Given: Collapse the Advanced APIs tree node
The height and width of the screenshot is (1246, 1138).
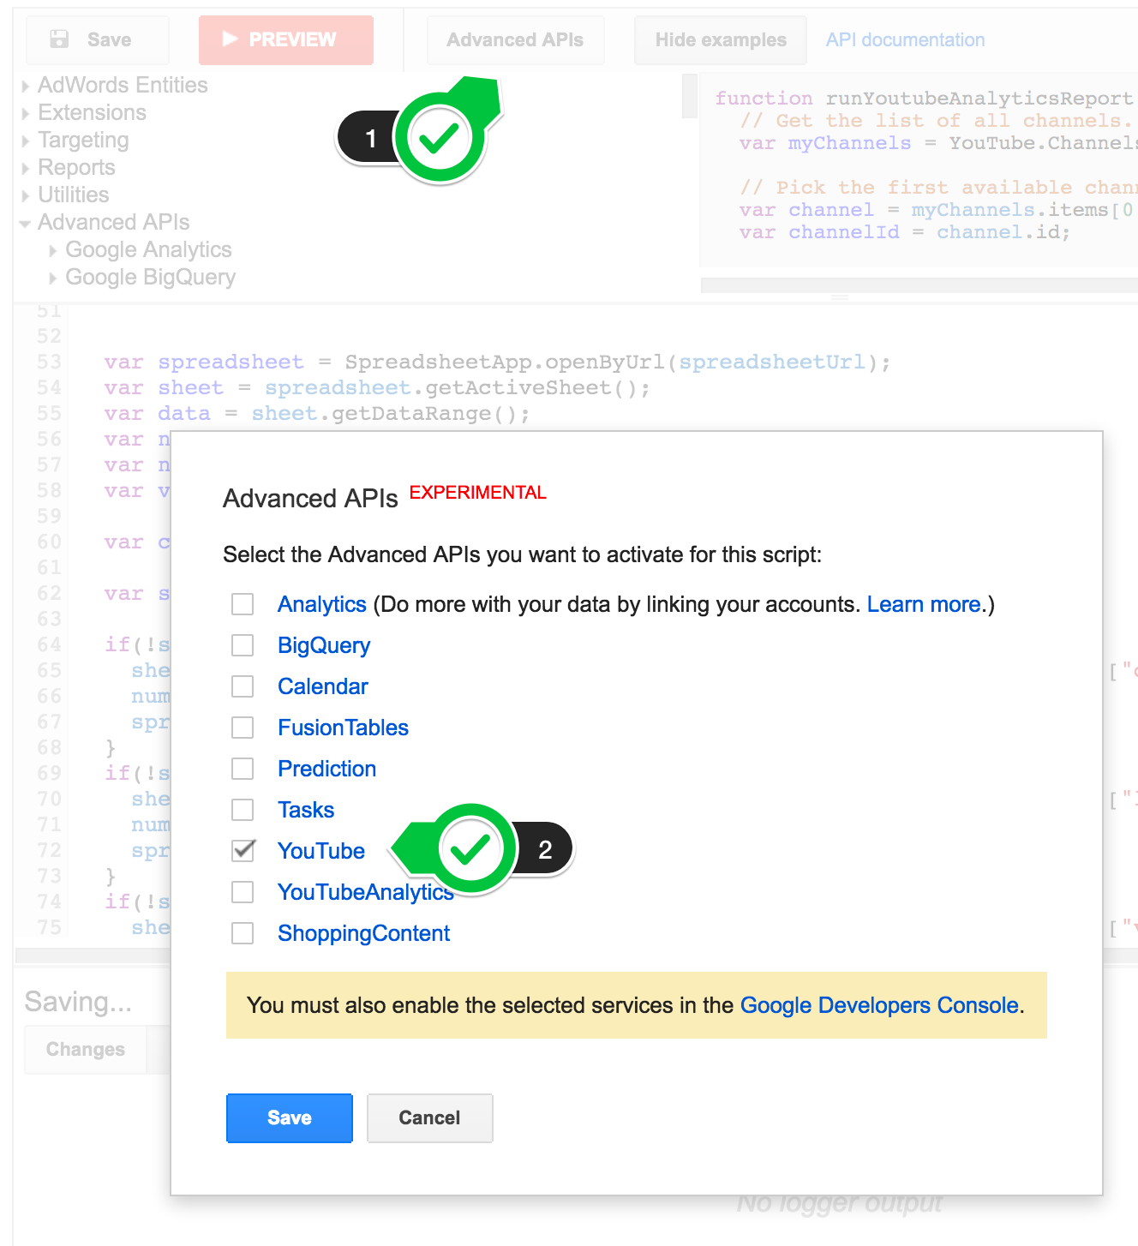Looking at the screenshot, I should pyautogui.click(x=26, y=224).
